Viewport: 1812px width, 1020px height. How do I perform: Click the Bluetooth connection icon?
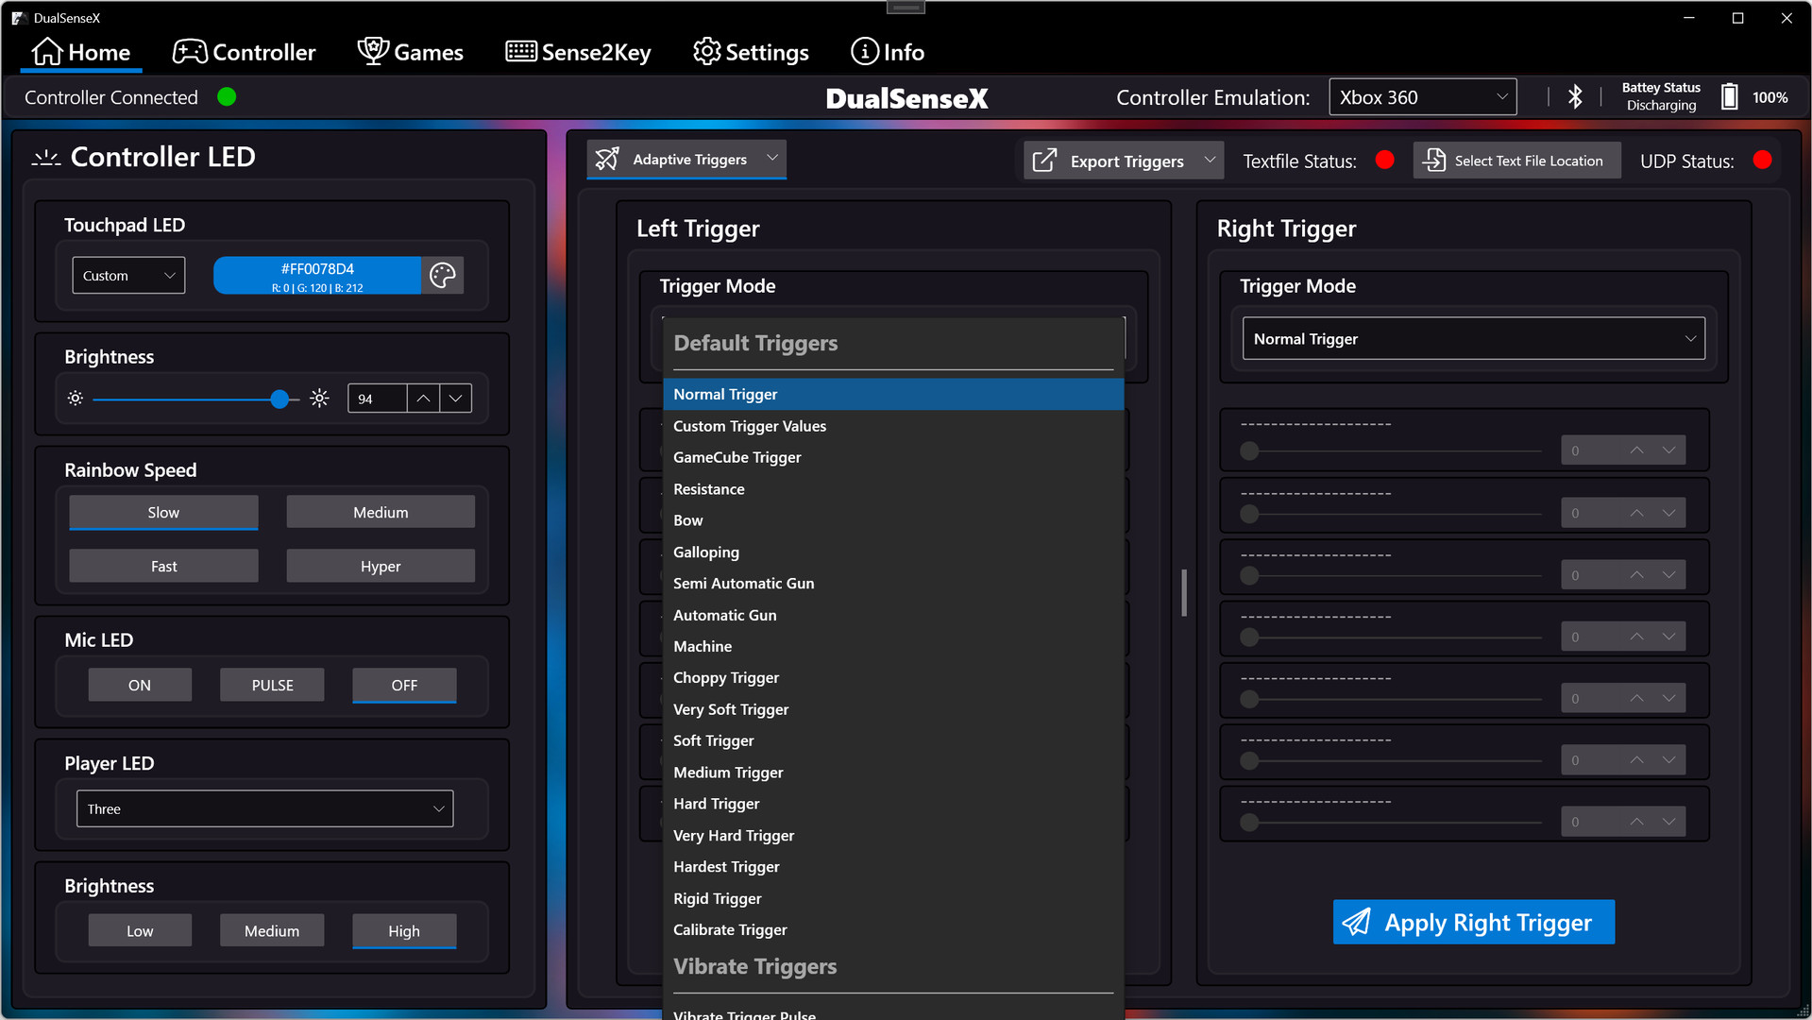1574,97
